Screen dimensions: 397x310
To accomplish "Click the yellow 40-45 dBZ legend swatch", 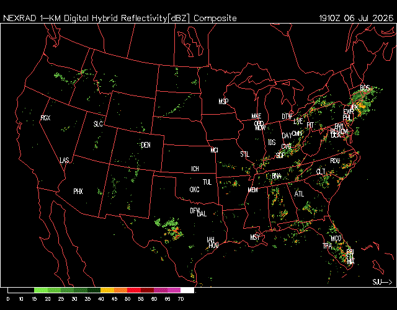I will click(107, 290).
